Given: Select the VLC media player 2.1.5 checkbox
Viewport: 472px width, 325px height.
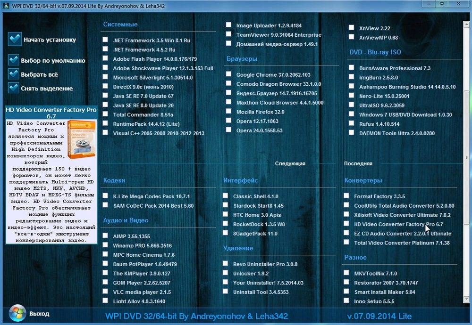Looking at the screenshot, I should pyautogui.click(x=105, y=292).
